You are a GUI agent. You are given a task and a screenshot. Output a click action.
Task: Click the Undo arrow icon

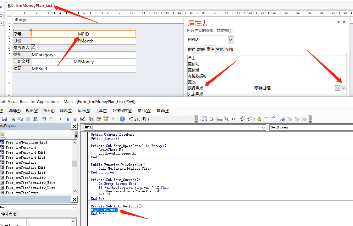pos(44,119)
